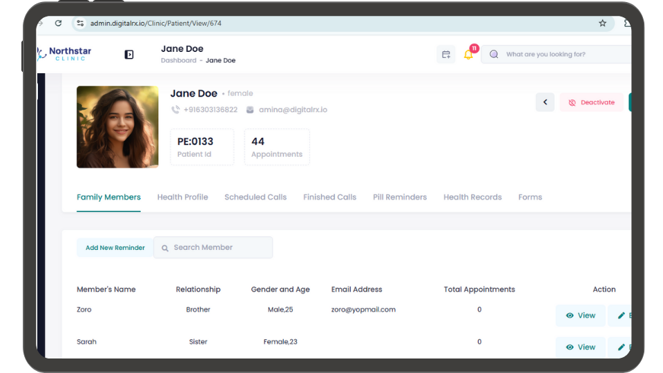View family member Zoro
Image resolution: width=663 pixels, height=373 pixels.
(581, 316)
